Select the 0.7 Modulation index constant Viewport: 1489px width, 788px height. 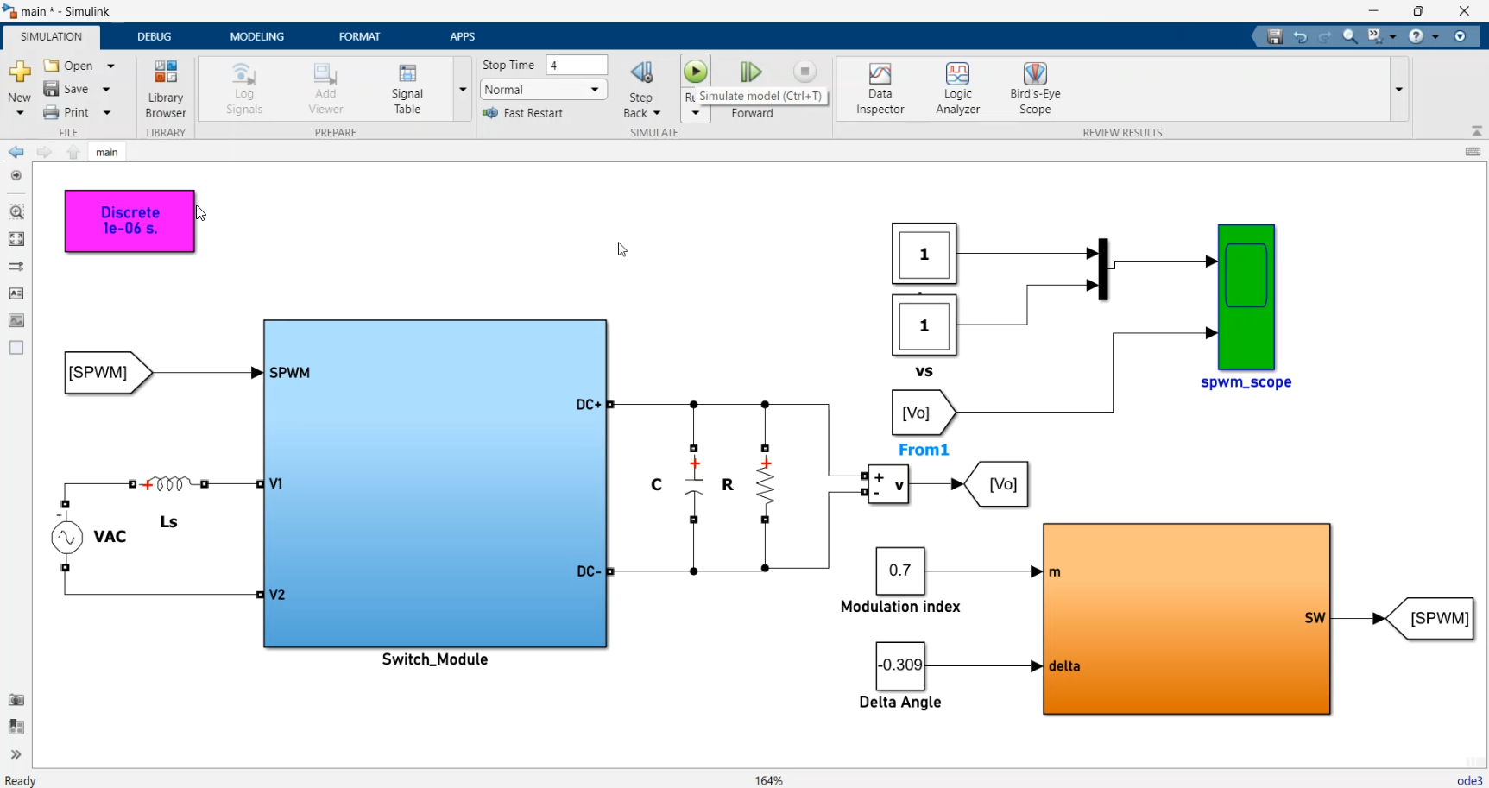pyautogui.click(x=900, y=571)
